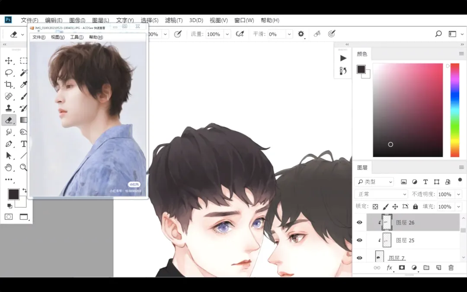
Task: Select the Smudge tool
Action: [9, 132]
